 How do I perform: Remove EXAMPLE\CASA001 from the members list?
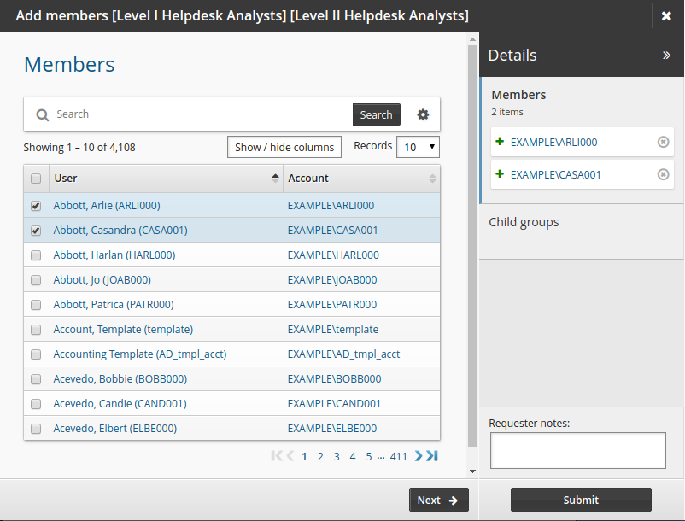(663, 174)
